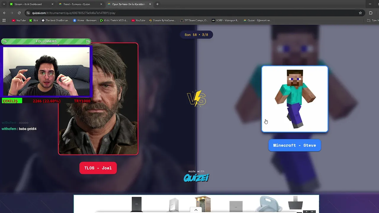
Task: Open the wooden sauna cabin ad item
Action: point(203,204)
